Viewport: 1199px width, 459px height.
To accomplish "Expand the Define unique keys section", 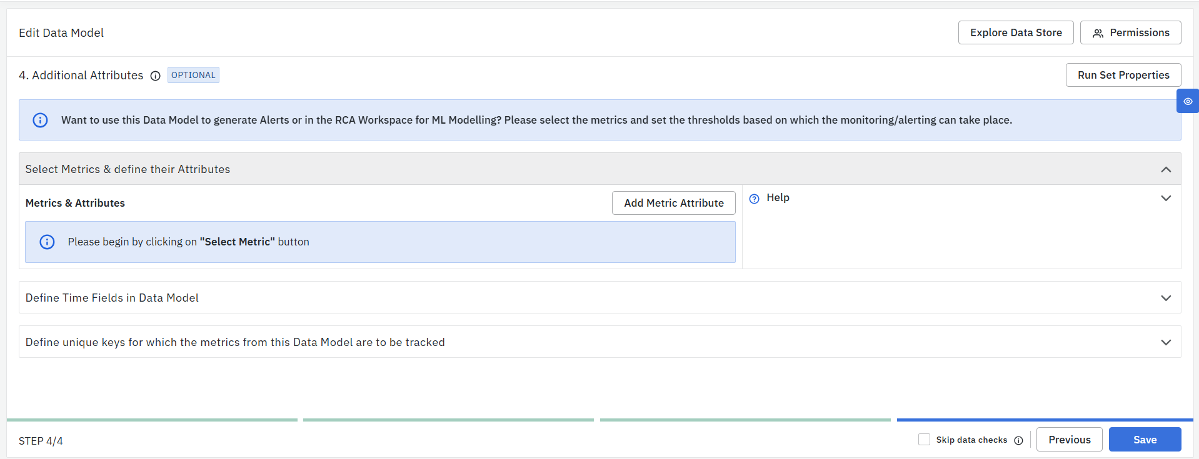I will pos(1166,342).
